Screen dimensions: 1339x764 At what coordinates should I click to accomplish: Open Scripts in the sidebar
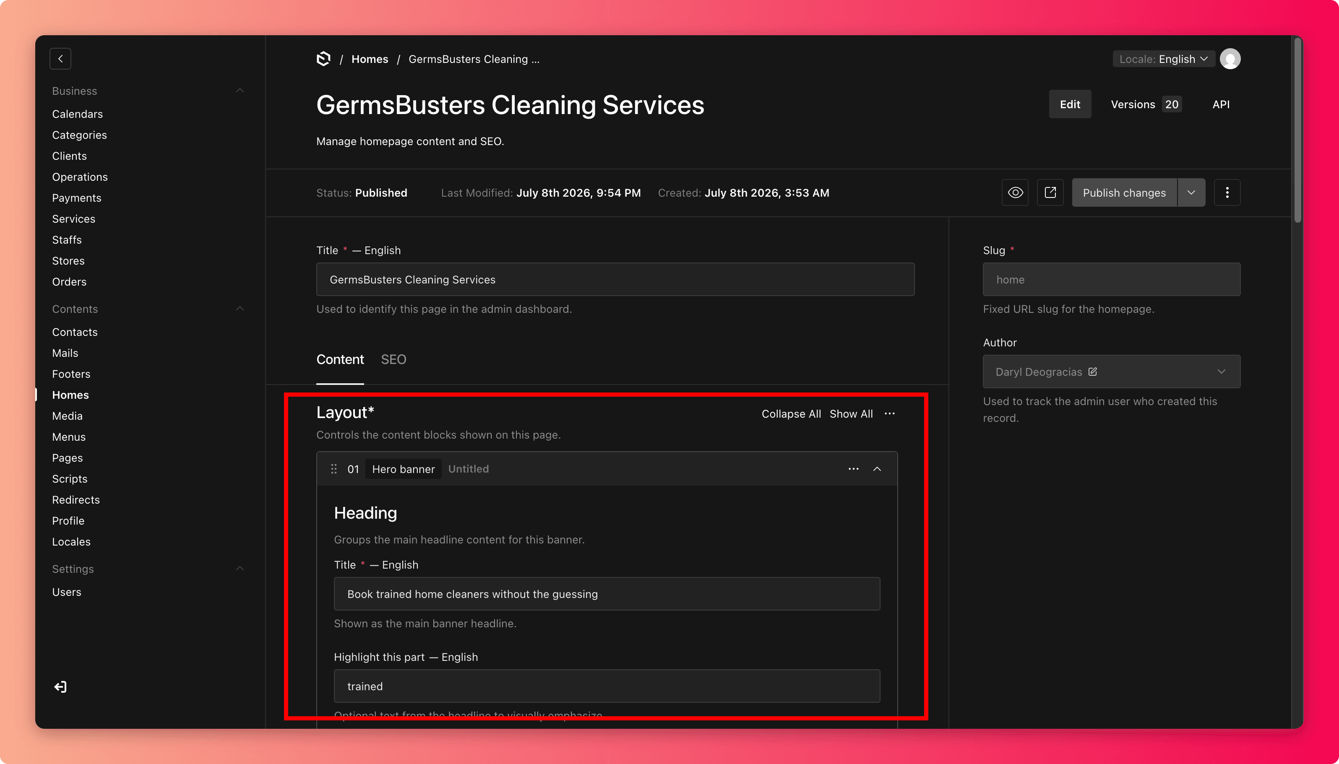pyautogui.click(x=70, y=479)
